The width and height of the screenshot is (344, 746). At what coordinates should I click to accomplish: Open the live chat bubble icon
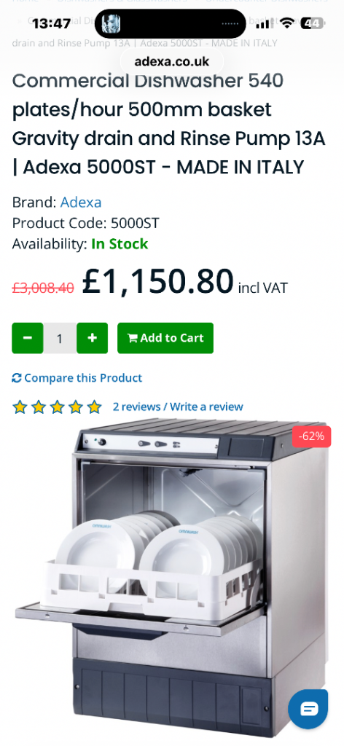308,709
